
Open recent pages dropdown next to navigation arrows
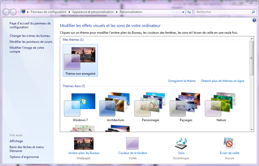18,12
